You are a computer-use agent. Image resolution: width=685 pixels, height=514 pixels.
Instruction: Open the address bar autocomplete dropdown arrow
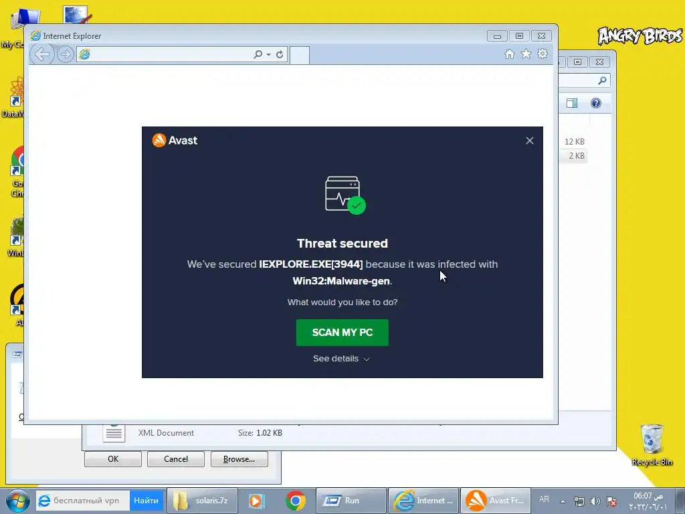(268, 55)
